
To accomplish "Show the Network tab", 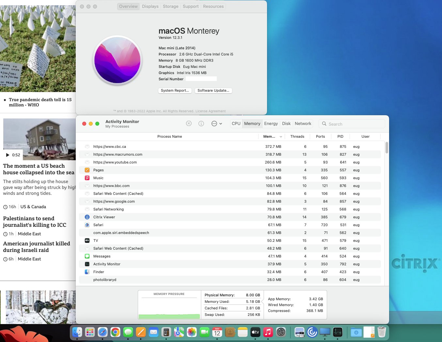I will 303,124.
